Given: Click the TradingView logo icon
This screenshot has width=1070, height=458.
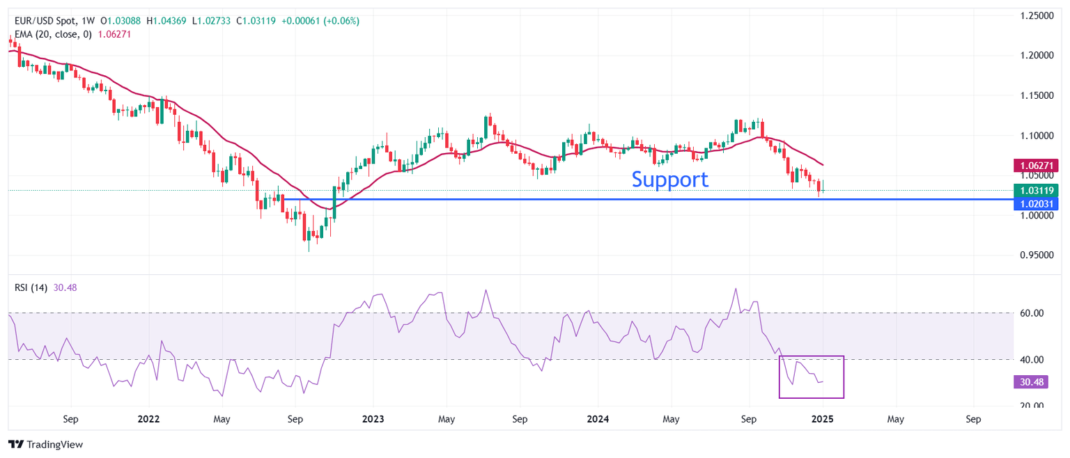Looking at the screenshot, I should 15,444.
